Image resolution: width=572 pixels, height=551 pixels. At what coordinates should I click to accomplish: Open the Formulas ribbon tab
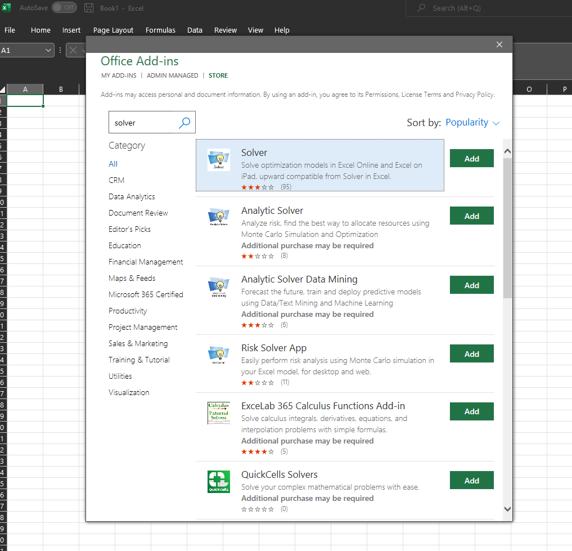click(160, 30)
